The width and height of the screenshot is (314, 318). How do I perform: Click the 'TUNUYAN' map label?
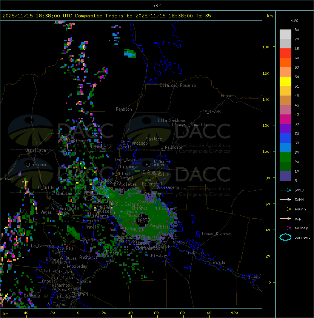click(x=80, y=294)
